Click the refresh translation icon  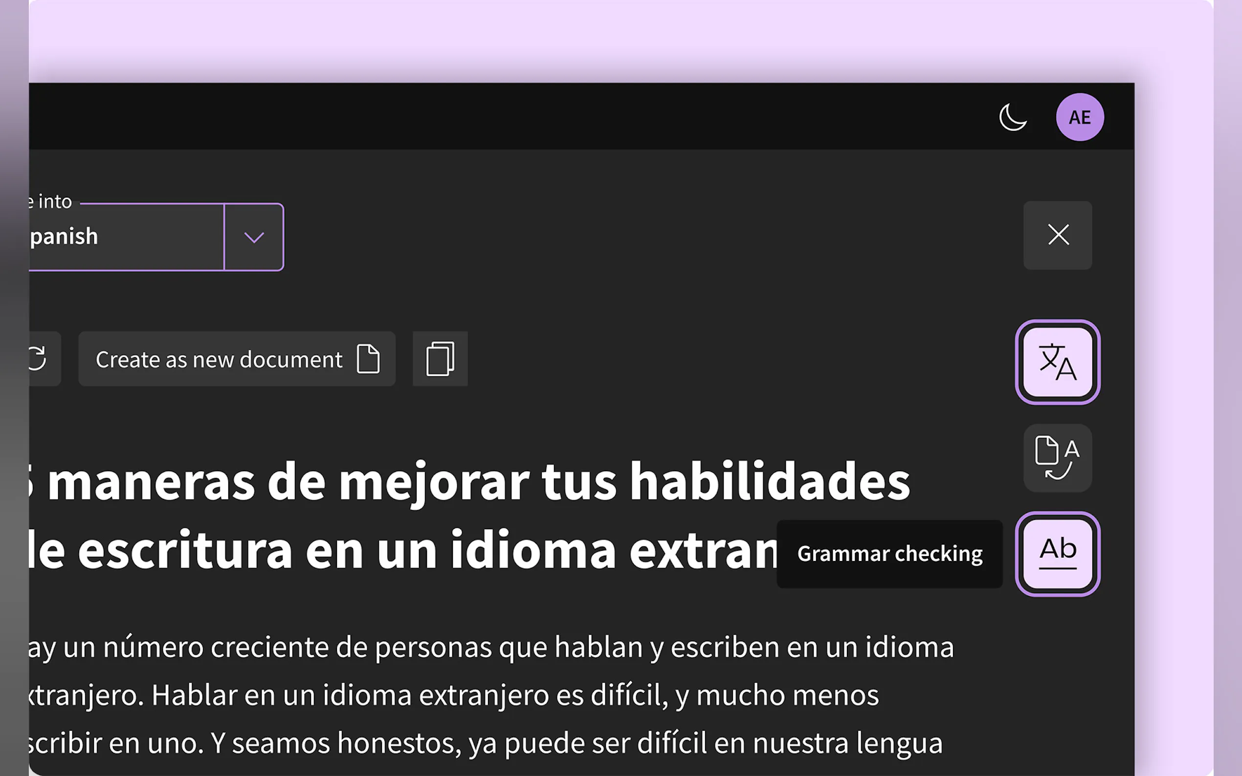(38, 359)
